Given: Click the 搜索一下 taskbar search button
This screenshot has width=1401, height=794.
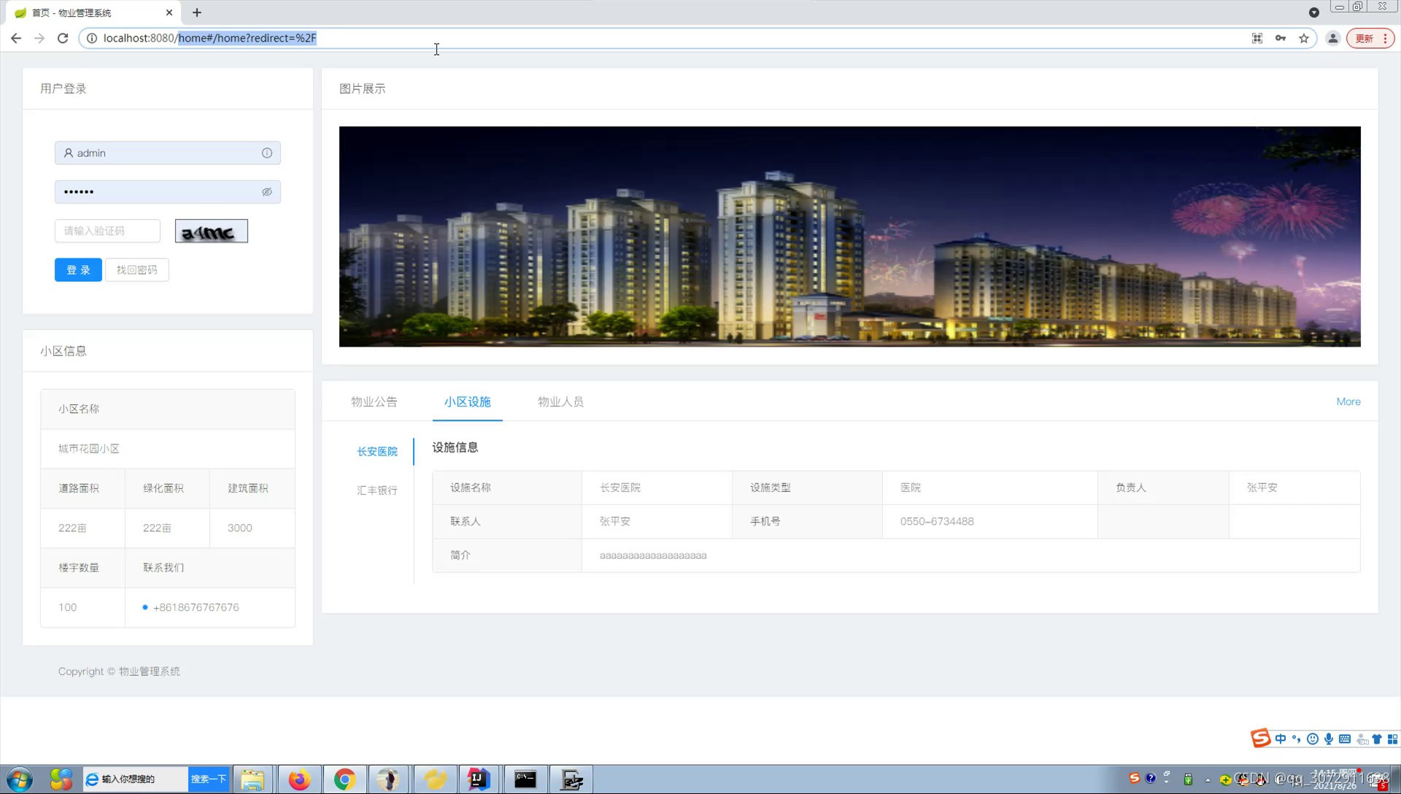Looking at the screenshot, I should (x=208, y=779).
